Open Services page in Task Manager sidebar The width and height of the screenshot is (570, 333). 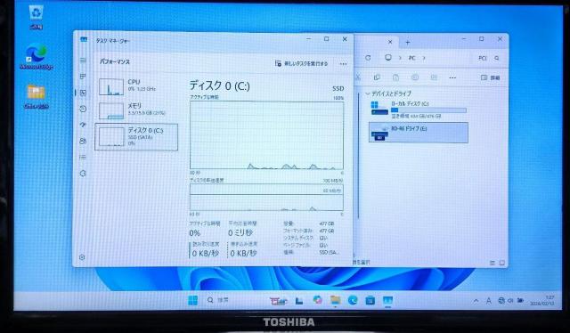tap(83, 174)
